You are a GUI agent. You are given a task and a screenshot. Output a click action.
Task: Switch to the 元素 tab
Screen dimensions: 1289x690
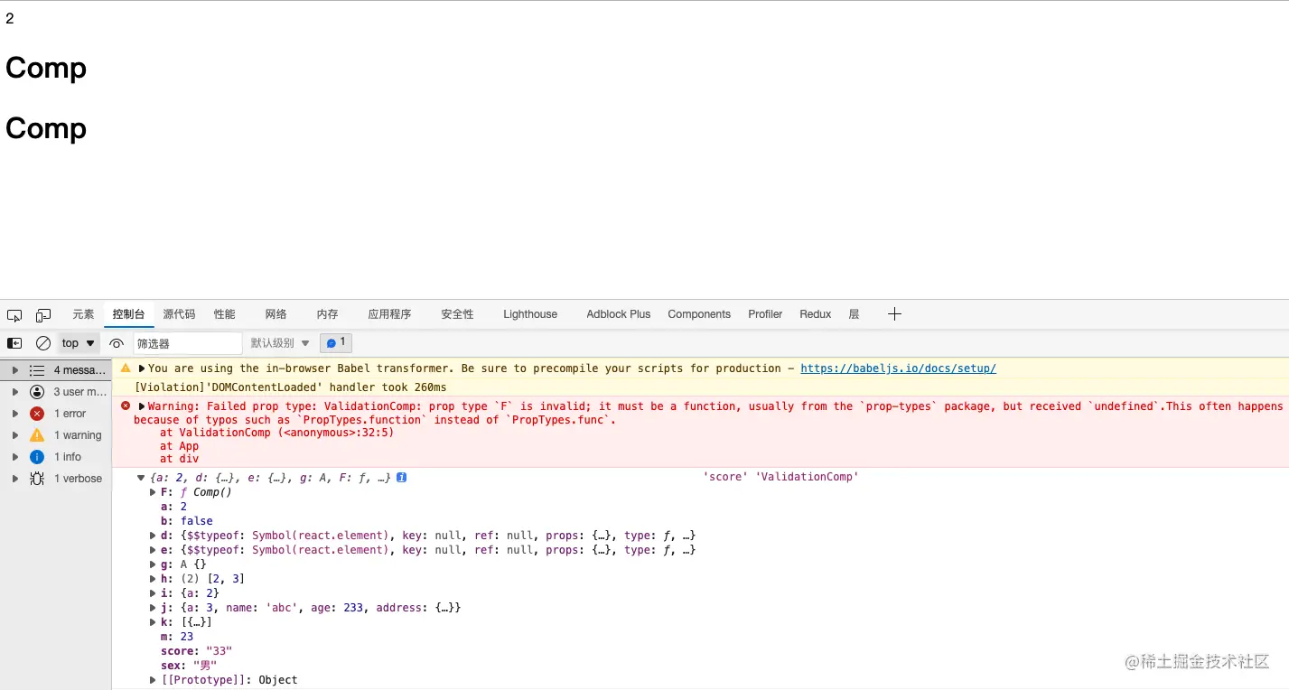pyautogui.click(x=83, y=314)
